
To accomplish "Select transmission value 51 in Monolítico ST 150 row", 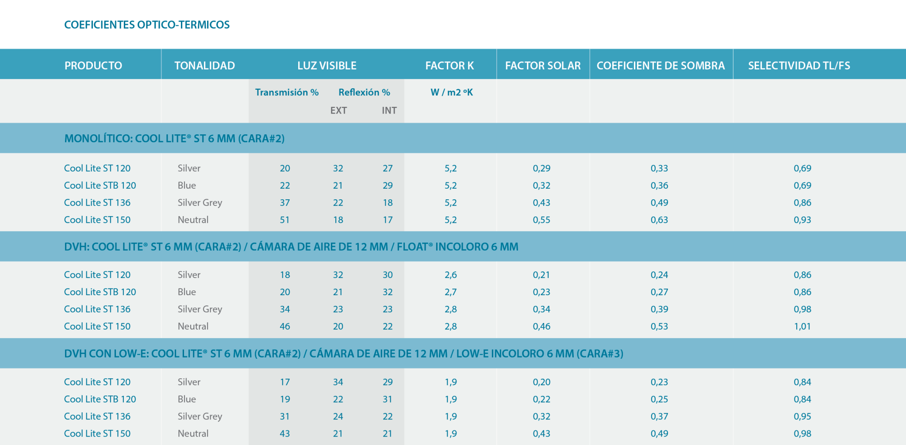I will 285,220.
